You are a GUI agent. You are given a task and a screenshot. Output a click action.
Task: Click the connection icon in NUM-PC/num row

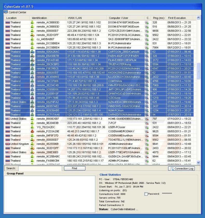147,110
